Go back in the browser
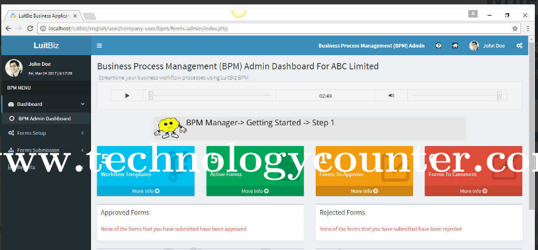Screen dimensions: 538x250 (8, 29)
